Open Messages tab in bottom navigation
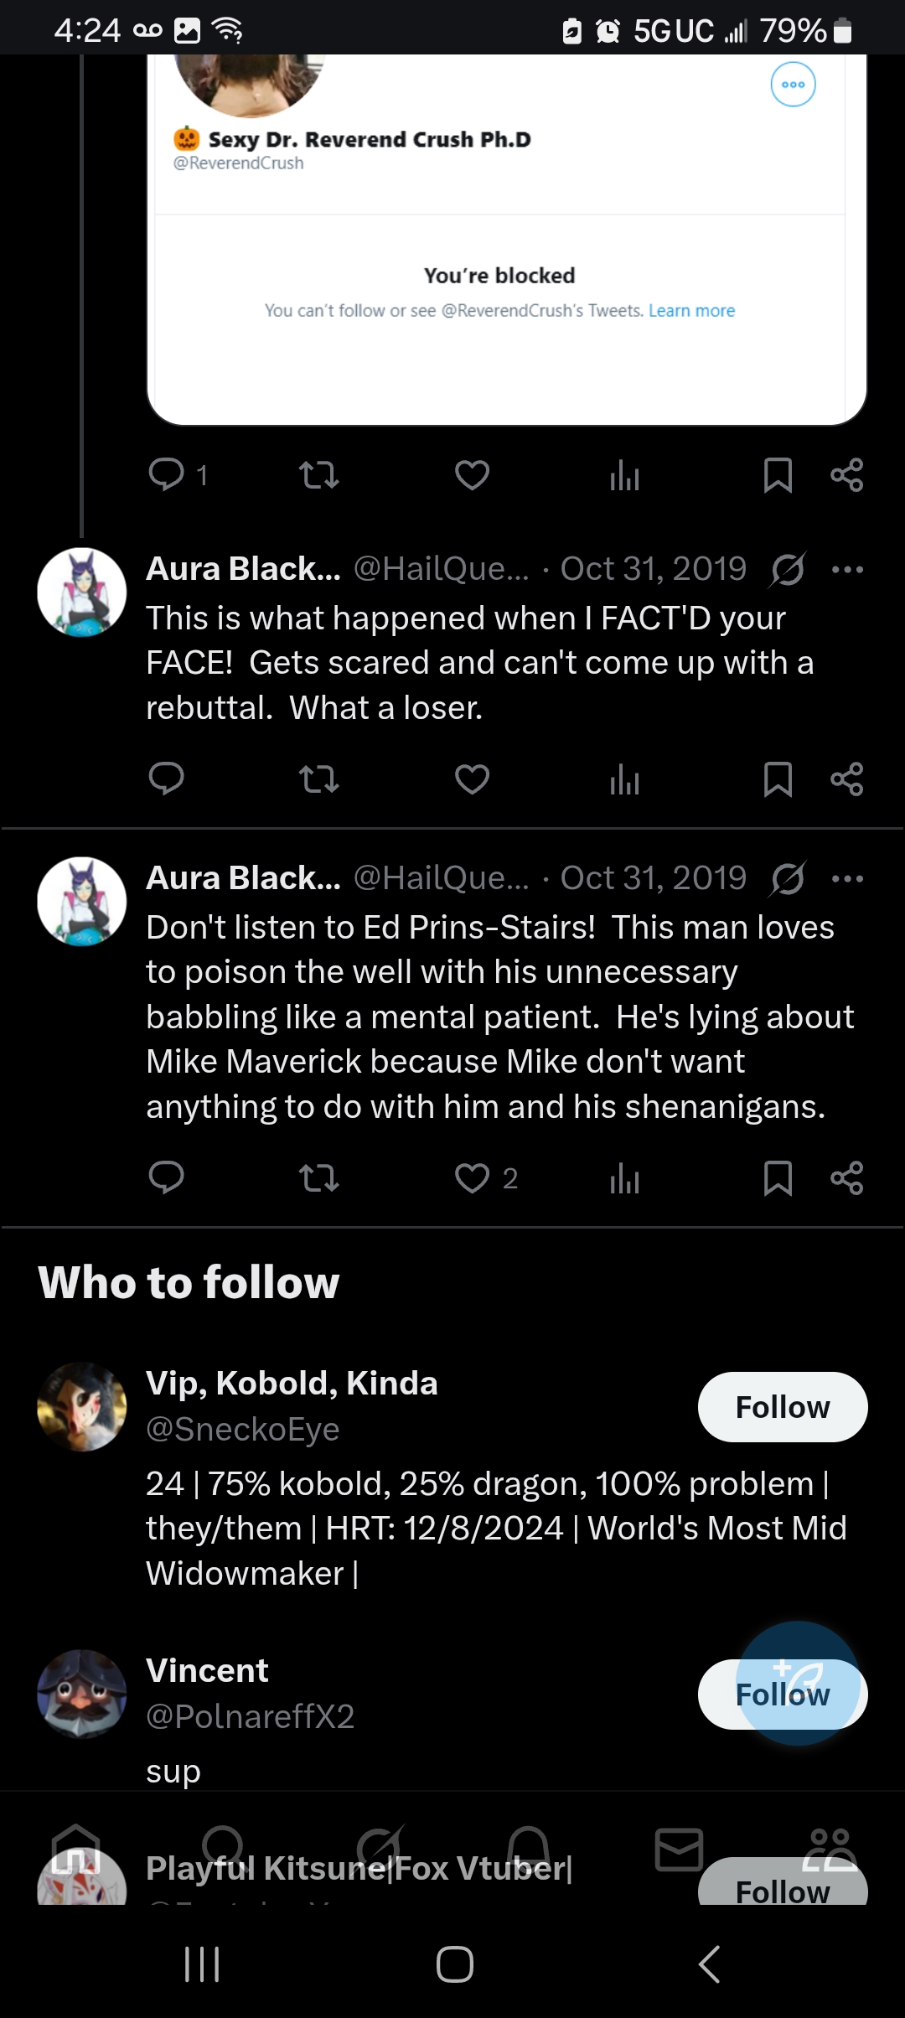 coord(679,1850)
